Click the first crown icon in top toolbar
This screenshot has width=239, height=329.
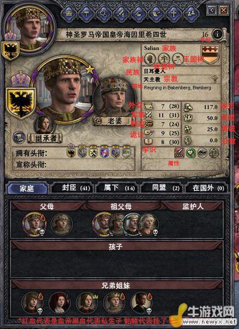click(x=69, y=13)
